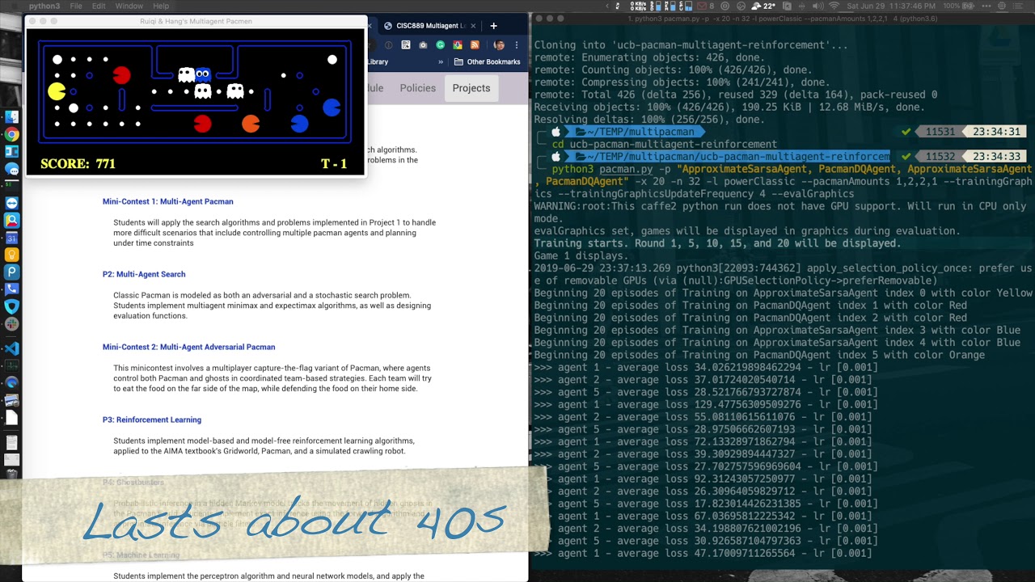The height and width of the screenshot is (582, 1035).
Task: Click the 'cd ucb-pacman-multiagent-reinforcement' command line
Action: point(665,144)
